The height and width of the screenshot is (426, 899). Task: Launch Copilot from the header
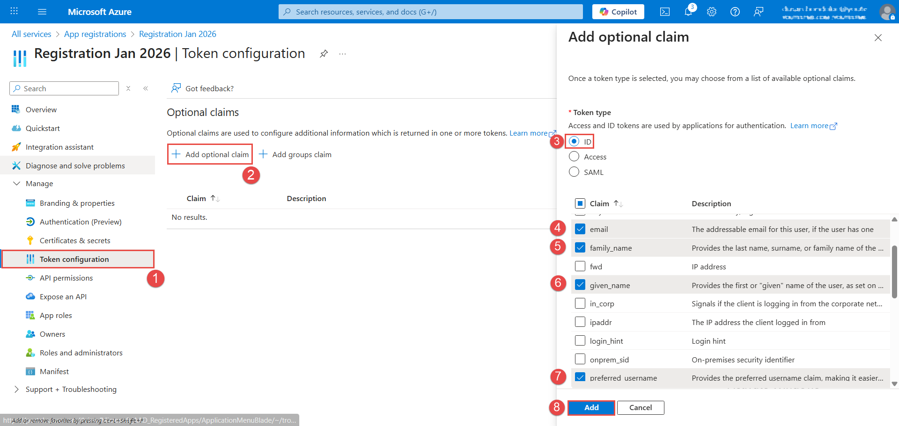pyautogui.click(x=618, y=12)
